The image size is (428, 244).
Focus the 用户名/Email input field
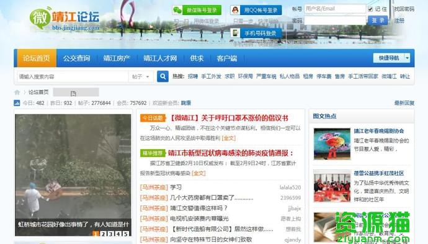(335, 9)
